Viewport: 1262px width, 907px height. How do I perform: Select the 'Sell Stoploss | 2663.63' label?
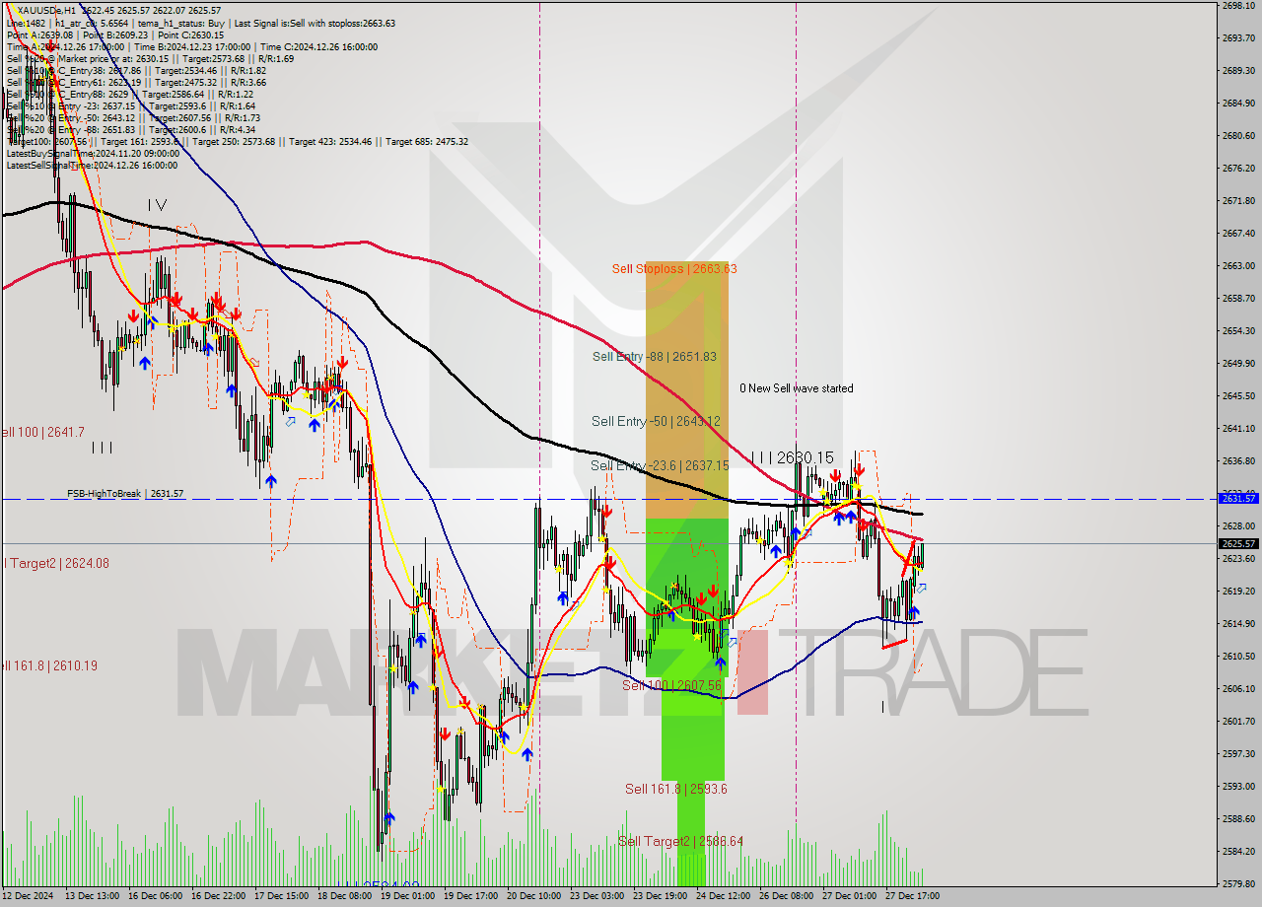tap(674, 268)
